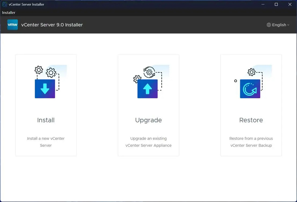Click the gears above the Install arrow

click(45, 72)
